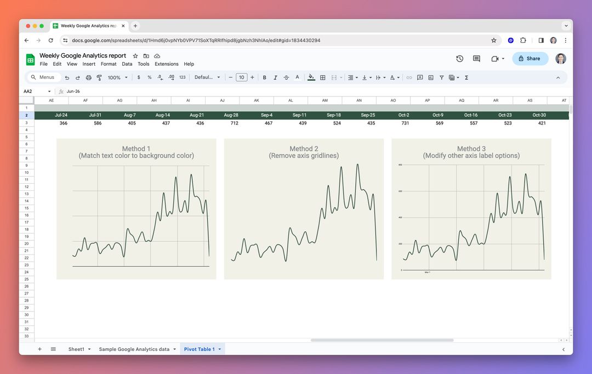The width and height of the screenshot is (592, 374).
Task: Expand the number format dropdown labeled Default
Action: click(x=207, y=77)
